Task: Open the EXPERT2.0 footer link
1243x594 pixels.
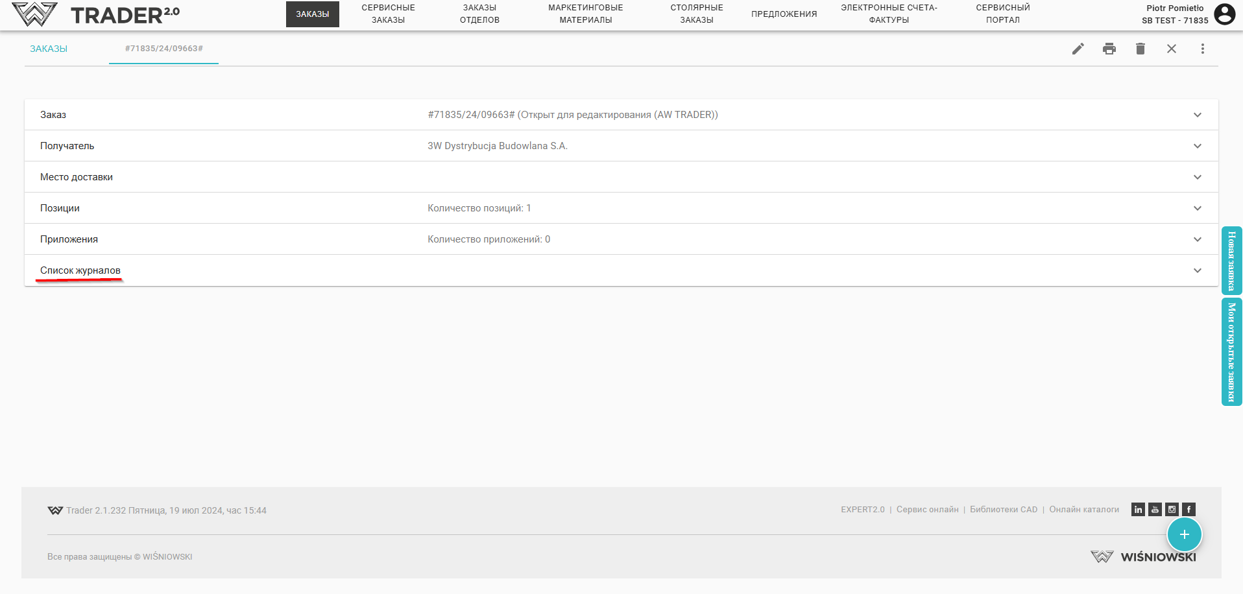Action: (862, 510)
